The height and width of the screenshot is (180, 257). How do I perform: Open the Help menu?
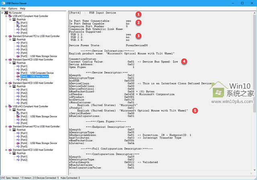click(22, 8)
